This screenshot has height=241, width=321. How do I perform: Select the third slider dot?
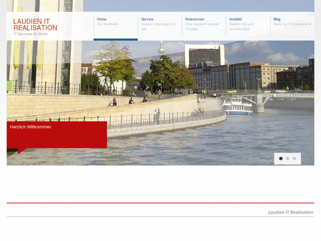(294, 159)
